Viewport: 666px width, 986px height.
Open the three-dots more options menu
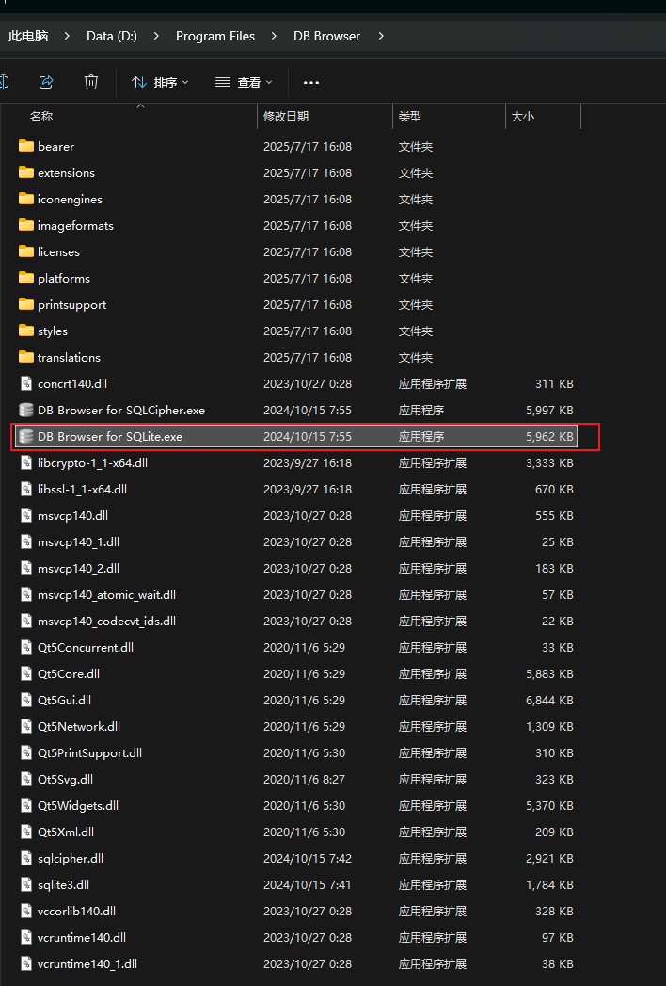coord(311,82)
